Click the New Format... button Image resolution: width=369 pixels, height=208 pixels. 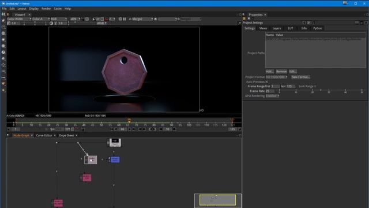point(300,77)
